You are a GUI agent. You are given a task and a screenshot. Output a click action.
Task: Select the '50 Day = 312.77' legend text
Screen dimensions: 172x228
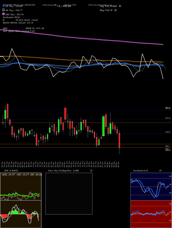14,10
